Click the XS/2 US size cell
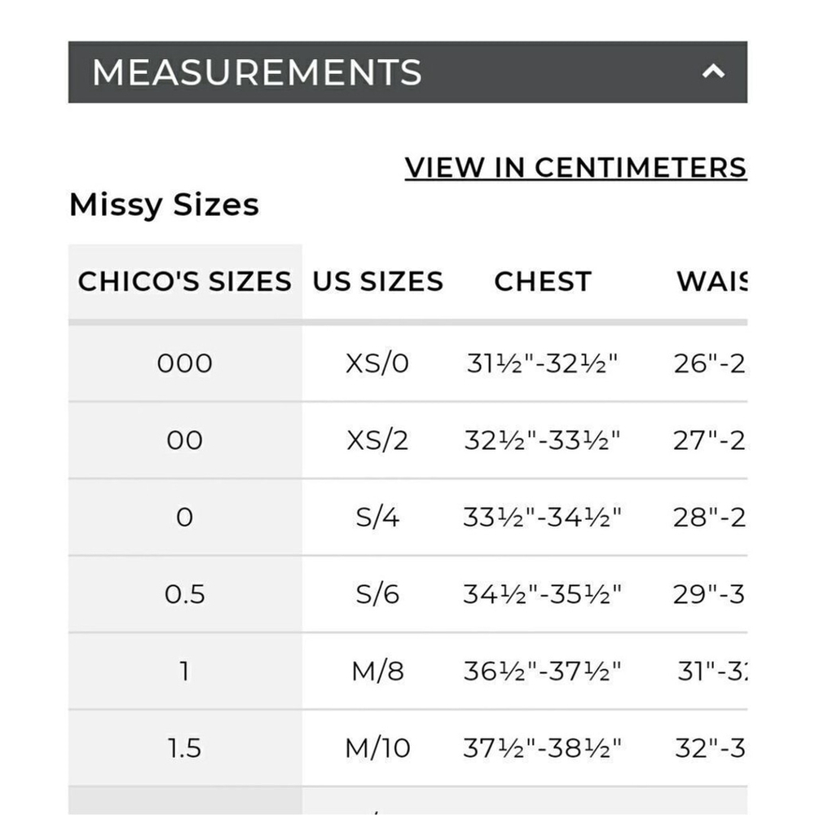This screenshot has height=815, width=815. click(x=377, y=440)
